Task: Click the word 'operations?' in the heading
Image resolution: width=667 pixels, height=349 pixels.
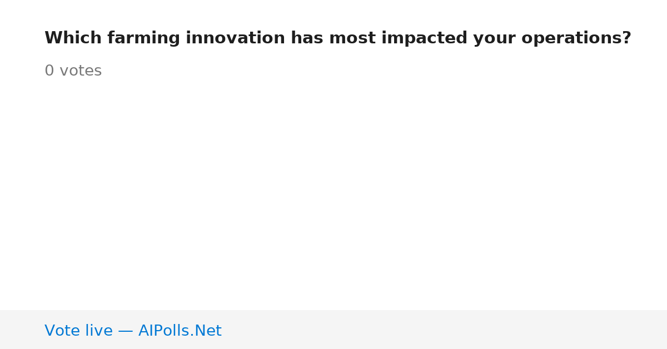Action: click(576, 38)
